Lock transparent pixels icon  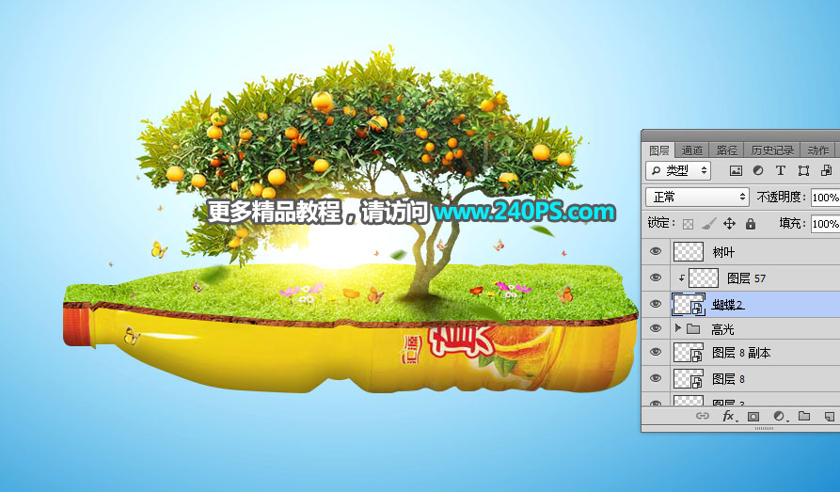pos(688,224)
